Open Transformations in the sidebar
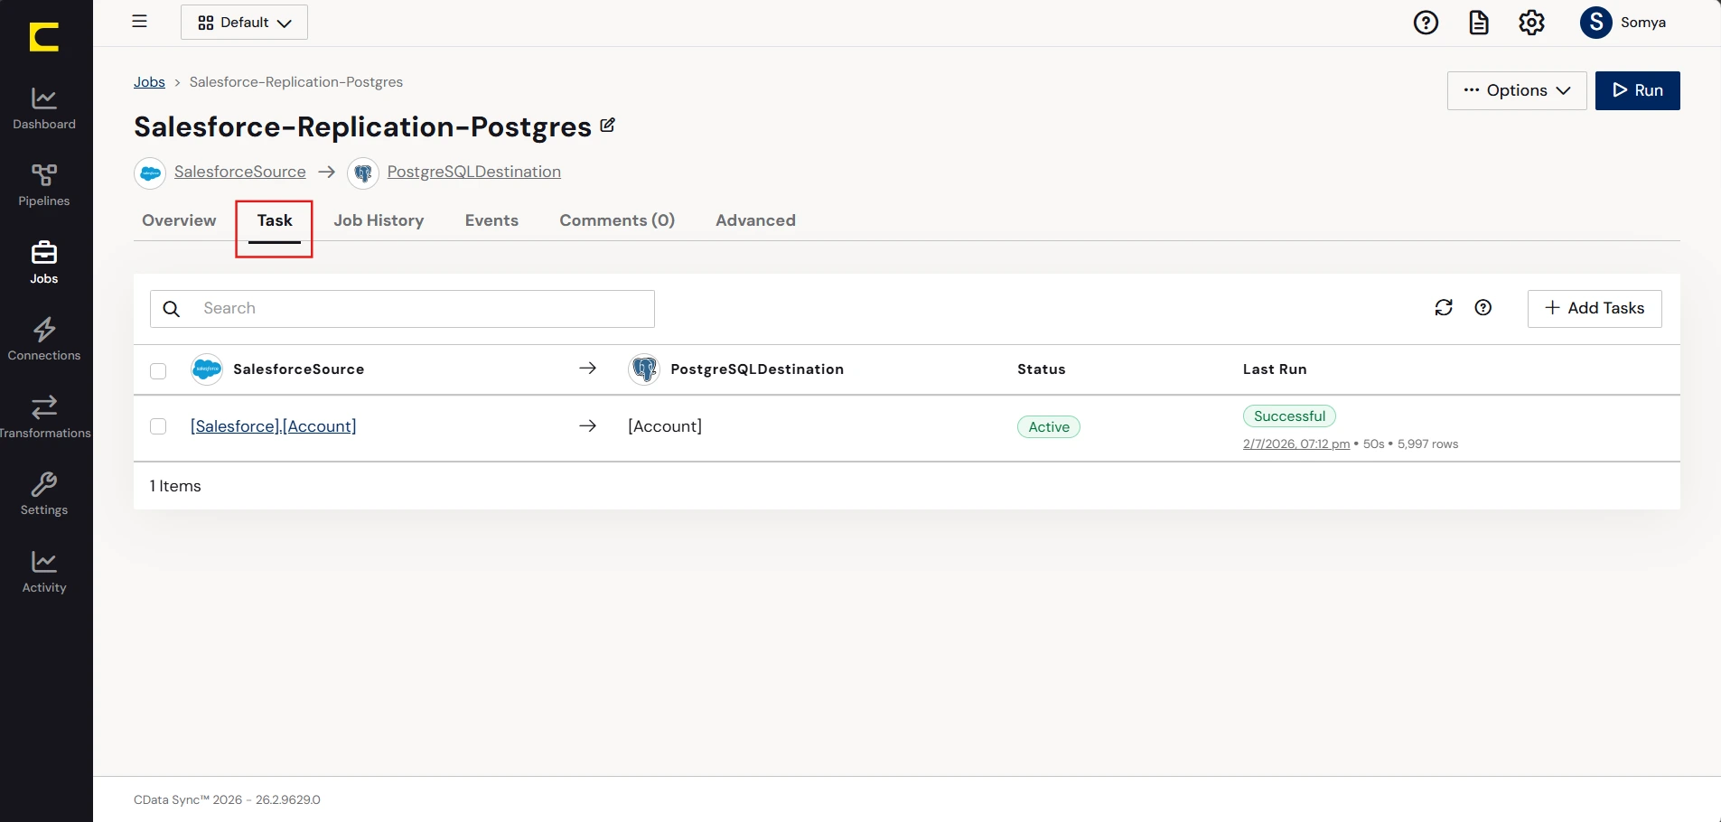Screen dimensions: 1721x822 coord(44,417)
